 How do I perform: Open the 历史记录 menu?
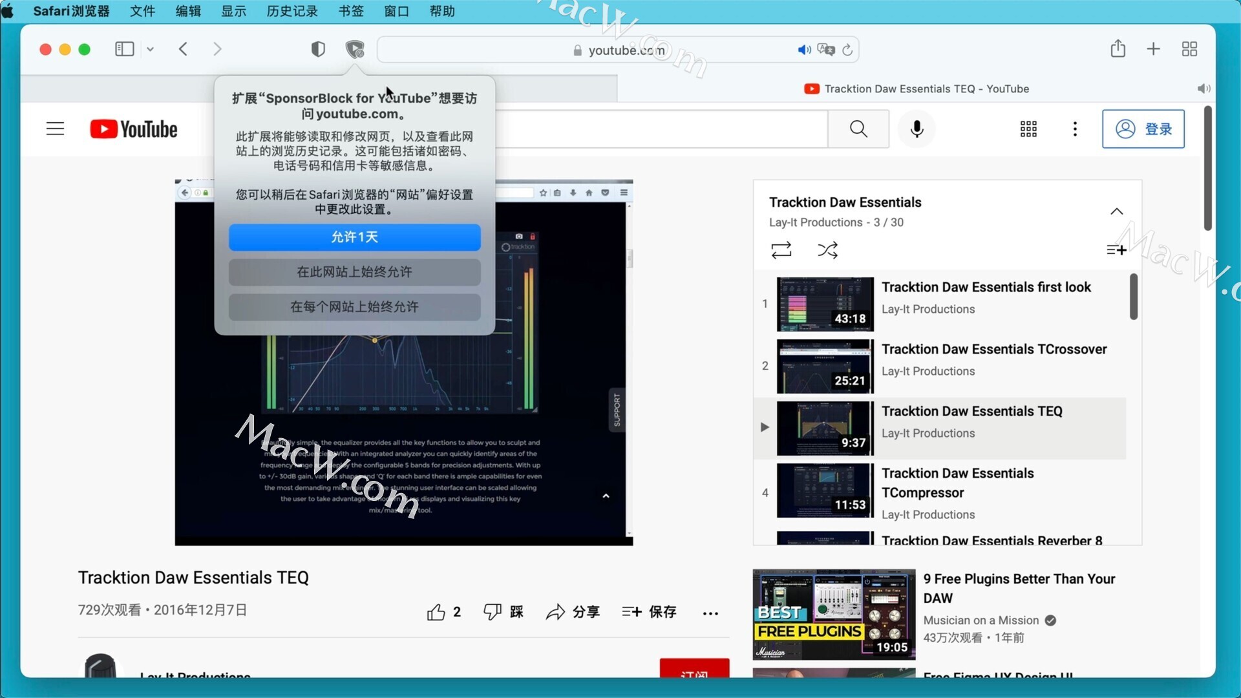(x=292, y=11)
